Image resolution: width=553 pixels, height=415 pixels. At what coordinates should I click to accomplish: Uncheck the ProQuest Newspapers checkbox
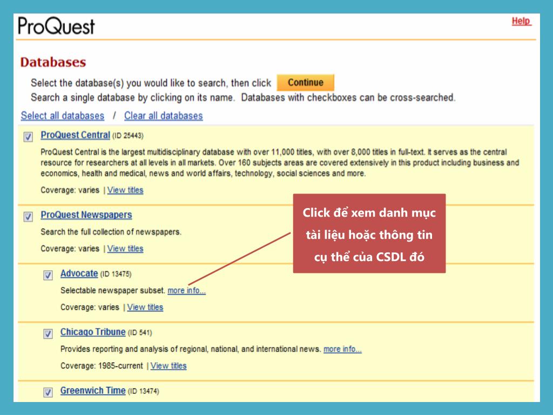(x=28, y=216)
